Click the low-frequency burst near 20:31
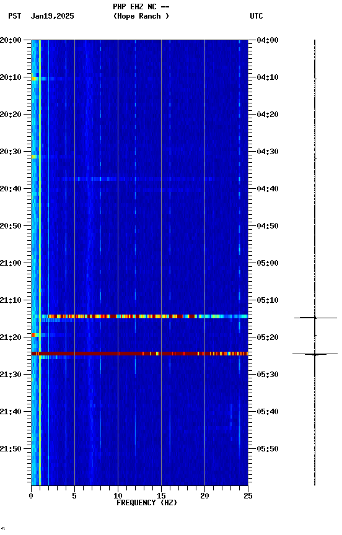Image resolution: width=342 pixels, height=535 pixels. coord(34,157)
